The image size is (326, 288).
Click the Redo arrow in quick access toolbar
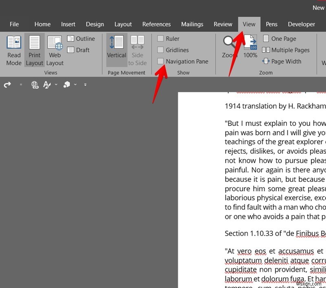pyautogui.click(x=7, y=85)
